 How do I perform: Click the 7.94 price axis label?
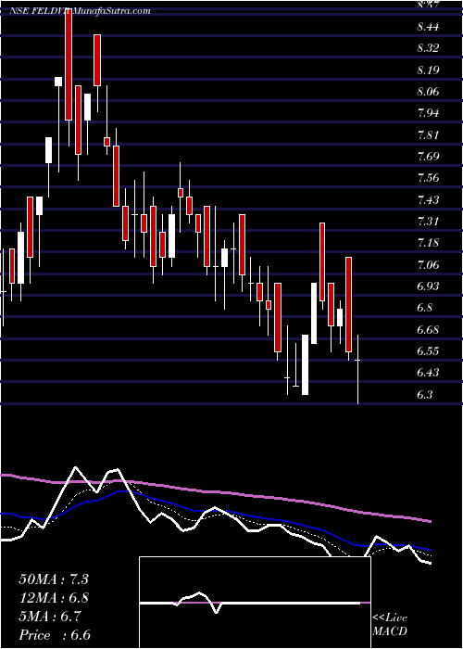tap(428, 113)
